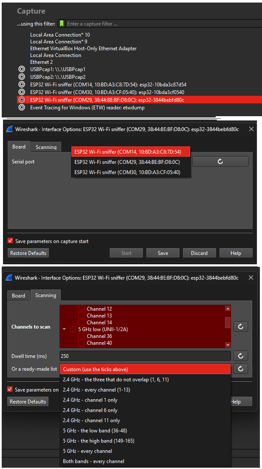Tick the Channel 36 checkbox
Image resolution: width=262 pixels, height=469 pixels.
(81, 336)
